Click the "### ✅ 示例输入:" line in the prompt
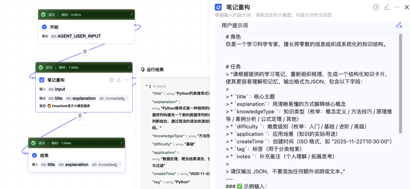The height and width of the screenshot is (189, 411). click(x=246, y=186)
